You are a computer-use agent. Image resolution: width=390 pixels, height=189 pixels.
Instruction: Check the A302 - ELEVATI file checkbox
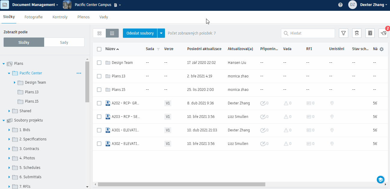[x=99, y=144]
